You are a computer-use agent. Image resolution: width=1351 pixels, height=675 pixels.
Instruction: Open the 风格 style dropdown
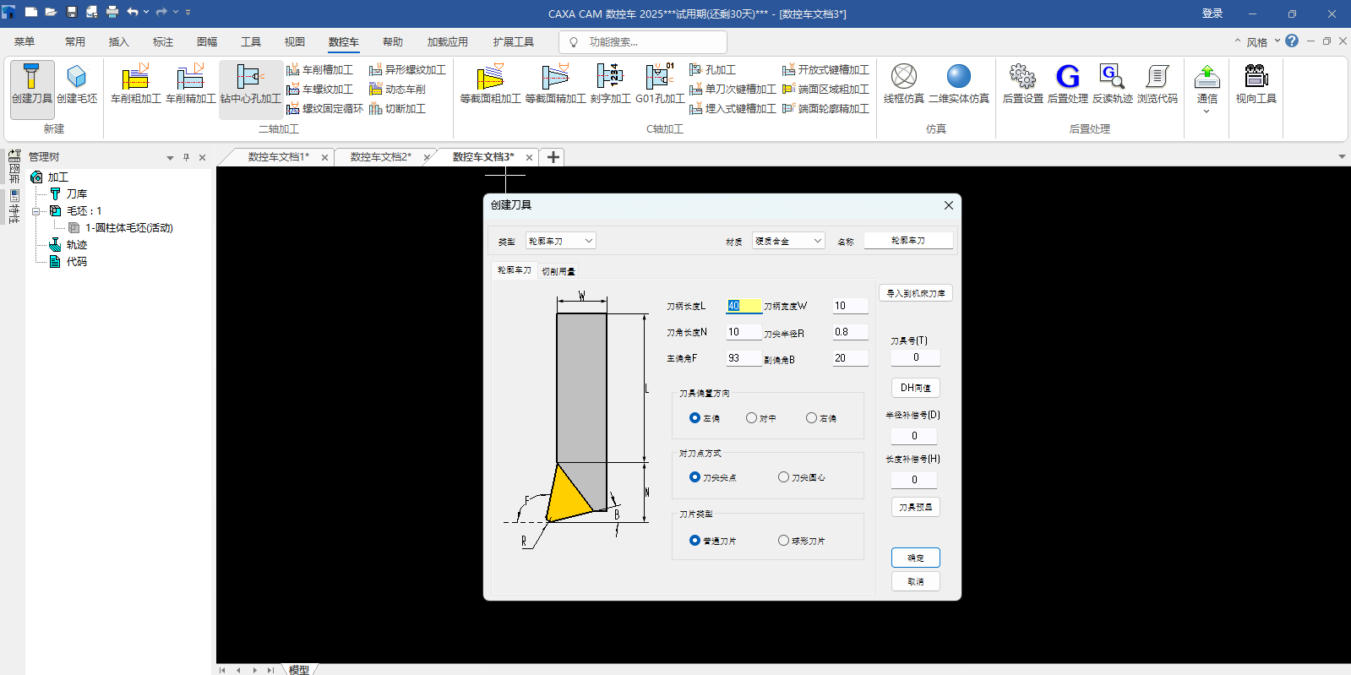tap(1263, 41)
